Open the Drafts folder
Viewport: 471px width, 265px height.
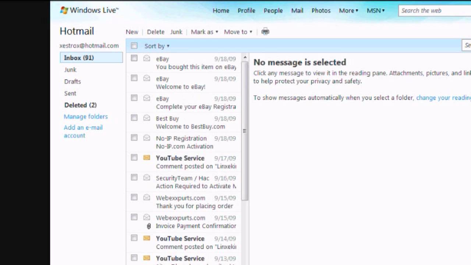pos(72,81)
